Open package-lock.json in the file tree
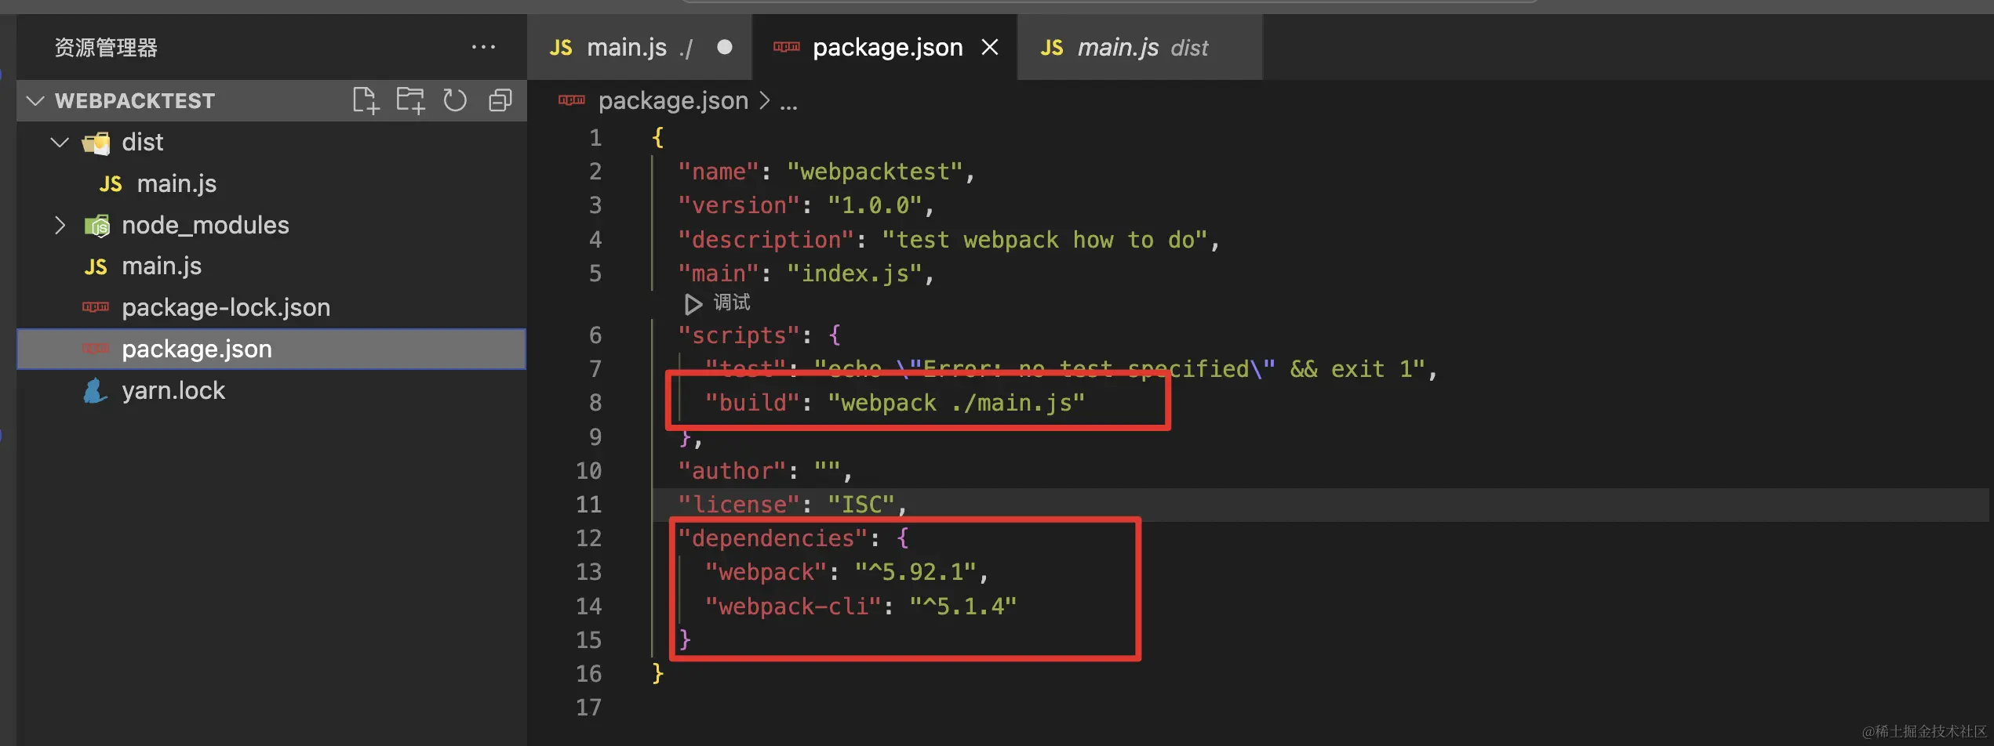 tap(225, 307)
